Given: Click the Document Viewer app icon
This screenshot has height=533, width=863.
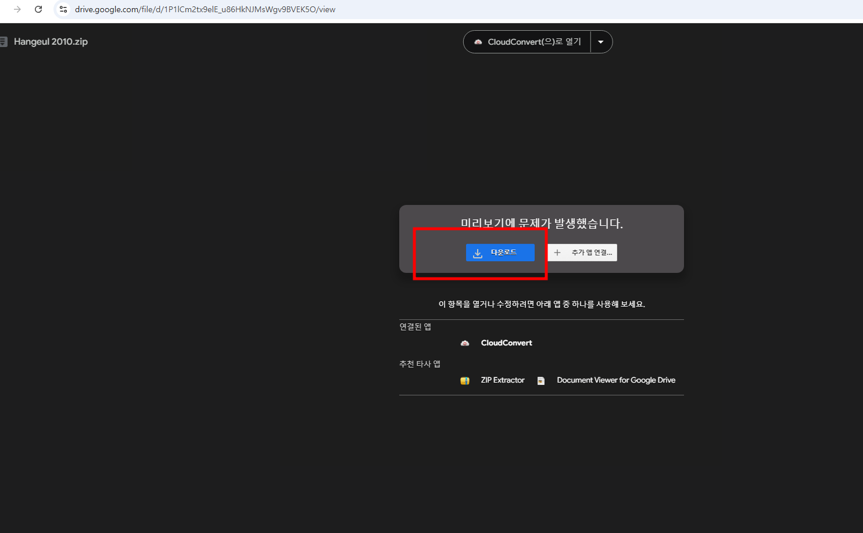Looking at the screenshot, I should coord(541,381).
